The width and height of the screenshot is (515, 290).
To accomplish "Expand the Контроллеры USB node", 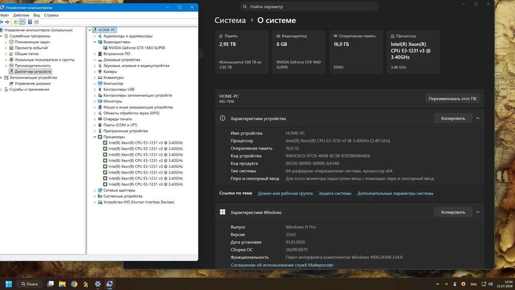I will coord(95,89).
